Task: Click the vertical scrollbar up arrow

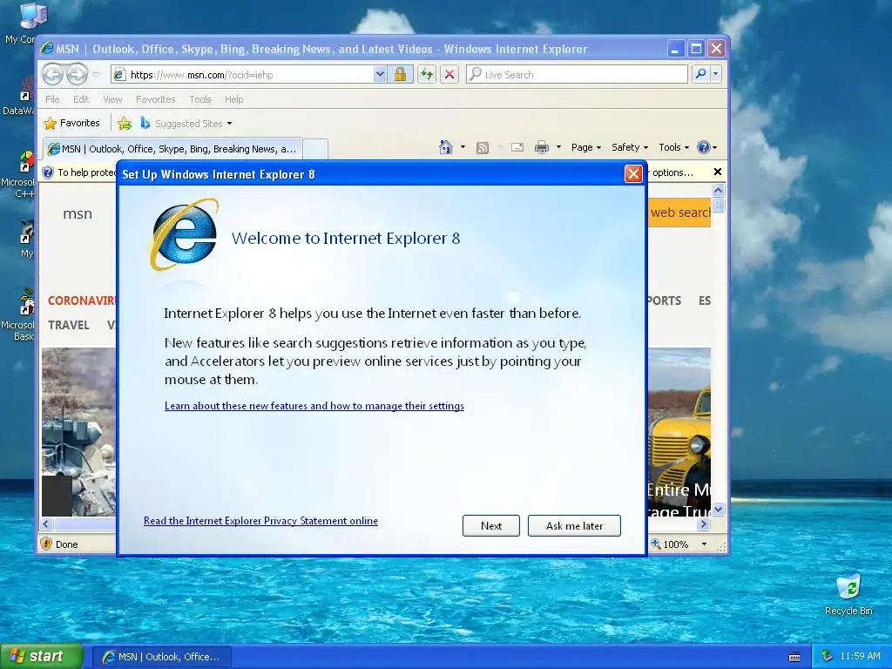Action: click(719, 190)
